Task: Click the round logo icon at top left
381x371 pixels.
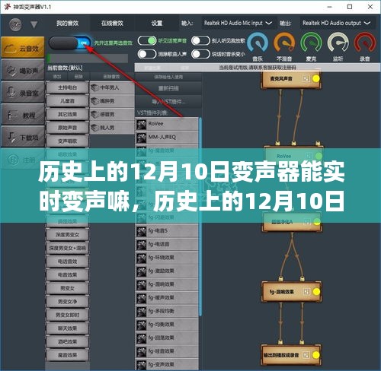Action: [x=15, y=24]
